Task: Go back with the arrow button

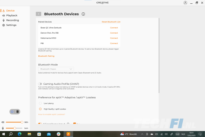Action: pos(38,14)
